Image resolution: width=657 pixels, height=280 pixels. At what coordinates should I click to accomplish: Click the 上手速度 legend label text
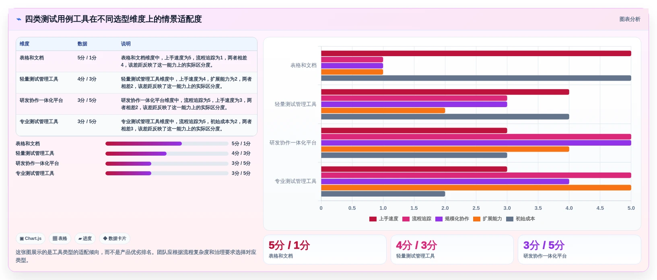388,219
